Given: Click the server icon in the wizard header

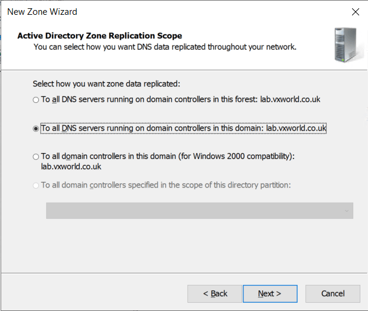Looking at the screenshot, I should [343, 44].
